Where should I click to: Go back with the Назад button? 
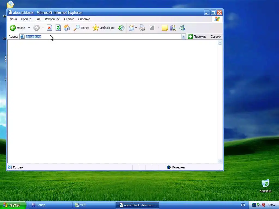click(x=18, y=28)
